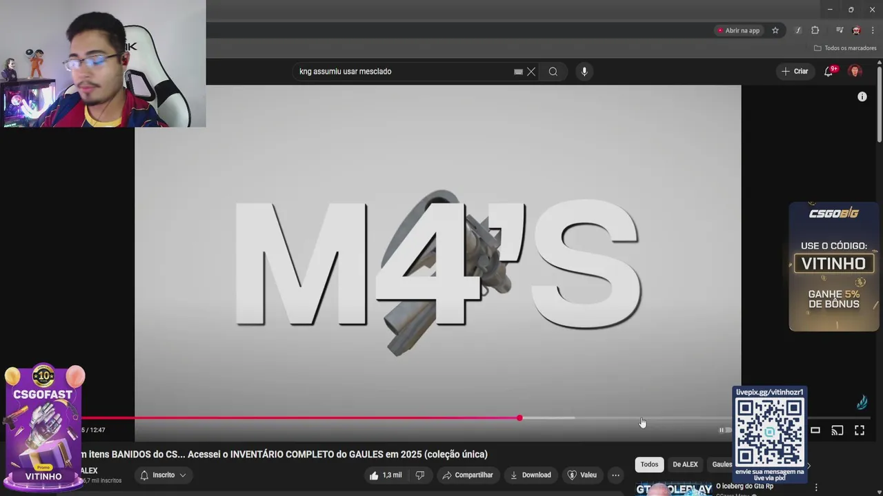Click the YouTube search magnifier button

(x=553, y=72)
